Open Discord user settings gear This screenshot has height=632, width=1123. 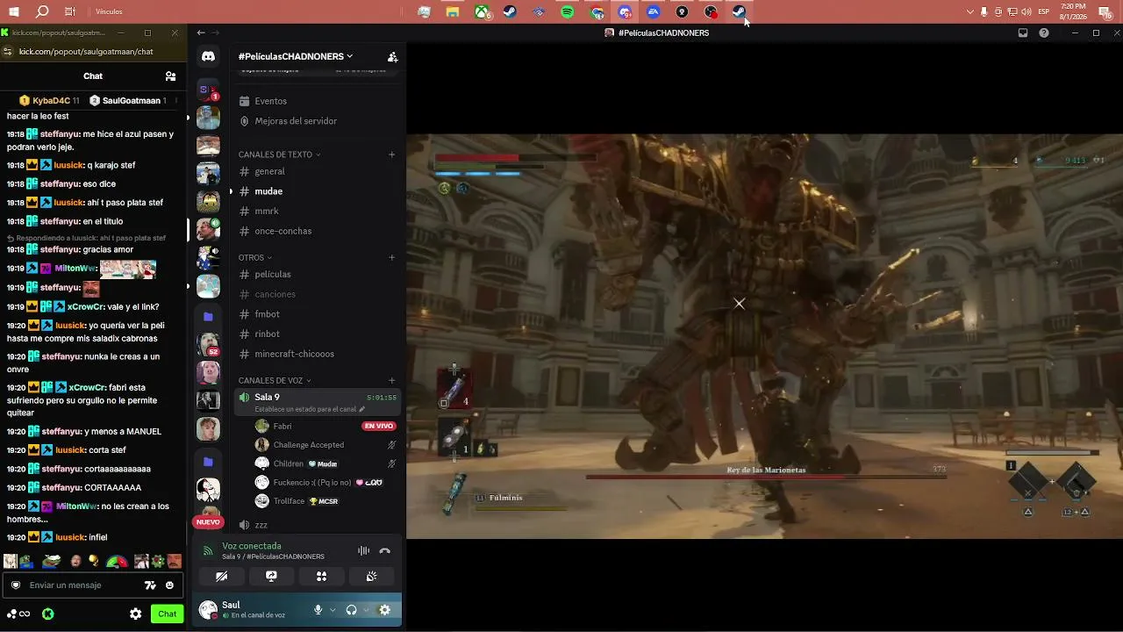pos(384,610)
